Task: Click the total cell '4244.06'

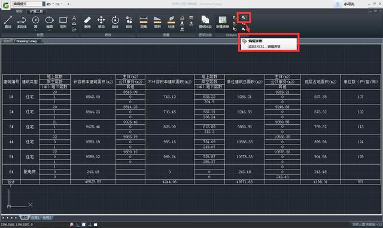Action: 169,182
